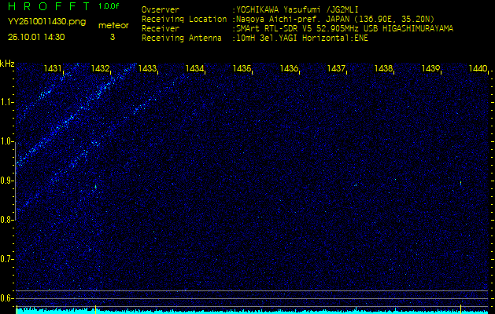Click the version number 1.0.0f
This screenshot has width=495, height=314.
click(110, 6)
